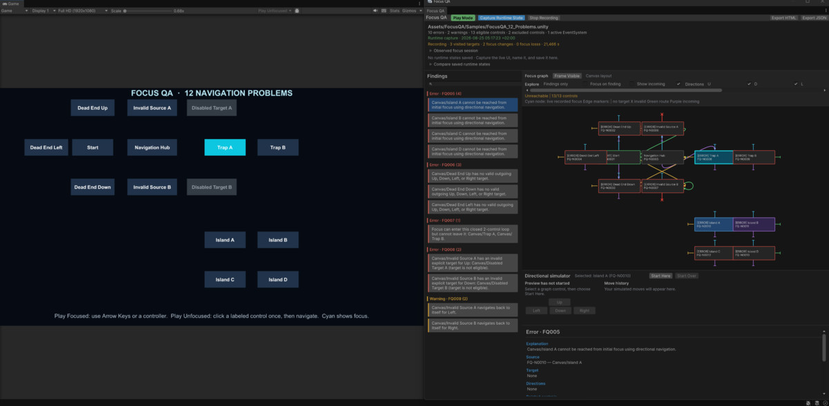Click Export JSON button
The width and height of the screenshot is (829, 406).
[814, 18]
